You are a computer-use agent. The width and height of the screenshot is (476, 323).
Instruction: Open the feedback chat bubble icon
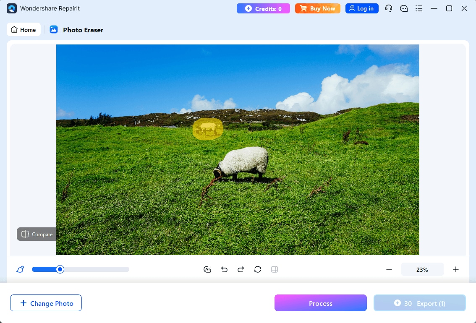click(404, 8)
